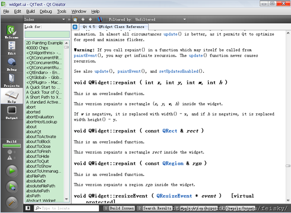Viewport: 291px width, 213px height.
Task: Select 'abort' index entry
Action: (44, 107)
